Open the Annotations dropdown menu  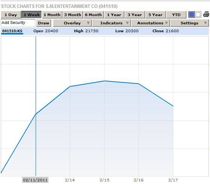coord(150,23)
